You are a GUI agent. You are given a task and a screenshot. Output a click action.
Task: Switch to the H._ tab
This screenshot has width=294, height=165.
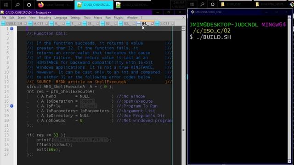click(57, 23)
